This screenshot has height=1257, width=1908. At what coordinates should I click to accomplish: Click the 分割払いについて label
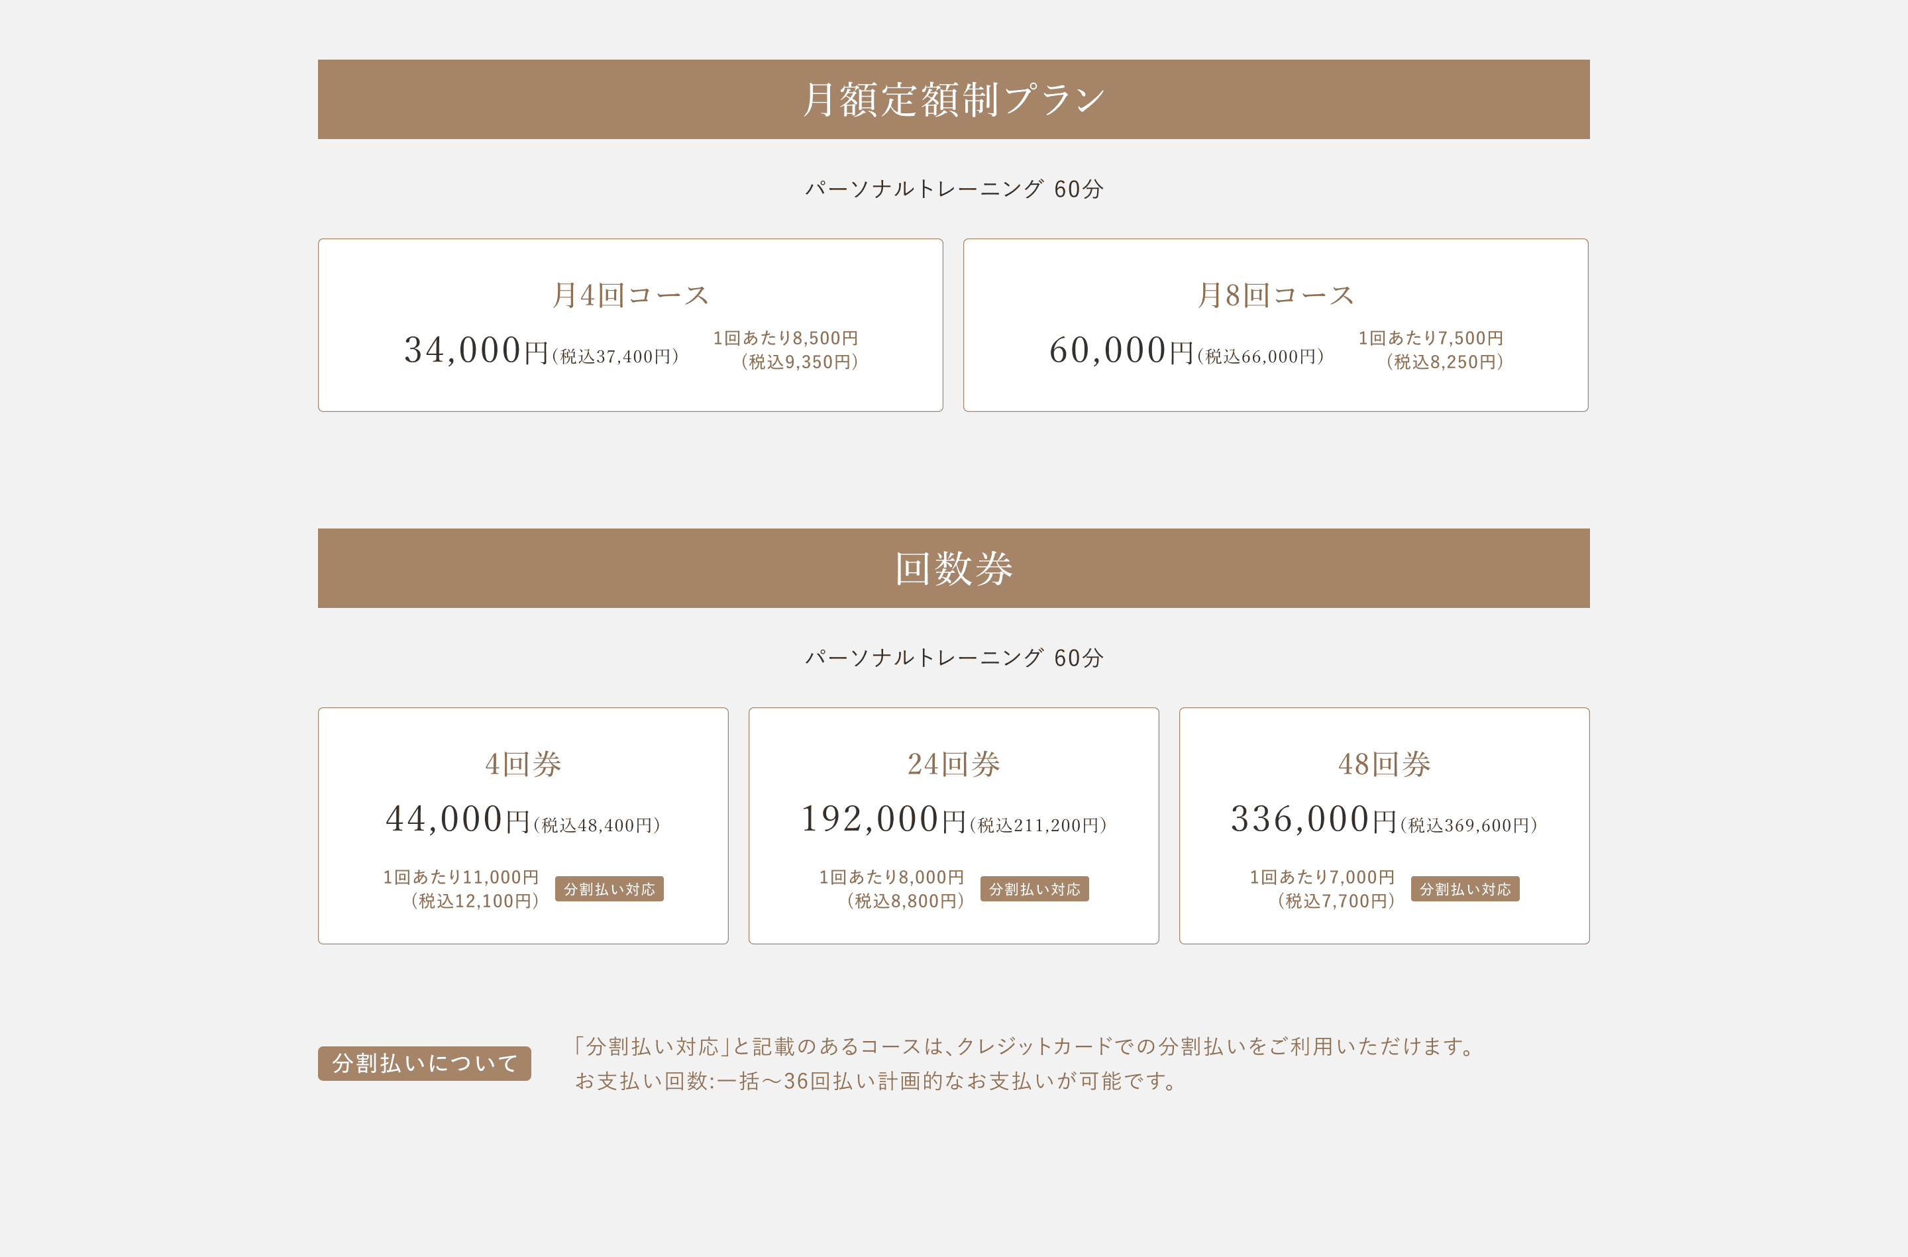424,1064
